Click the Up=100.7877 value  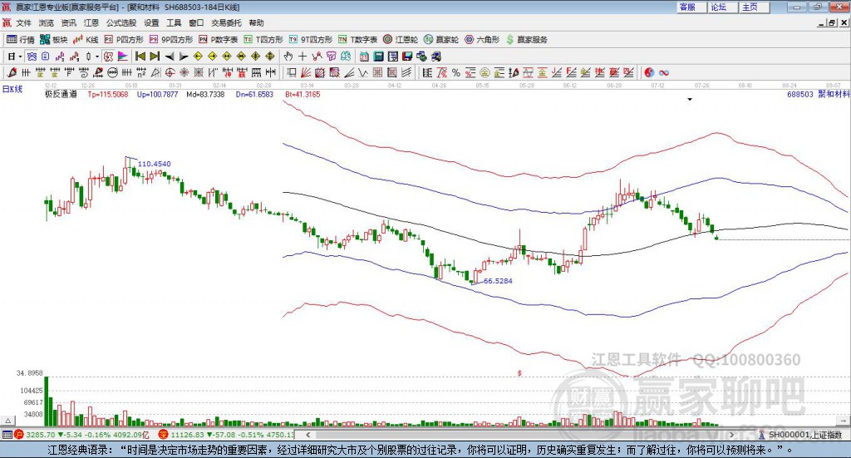157,95
